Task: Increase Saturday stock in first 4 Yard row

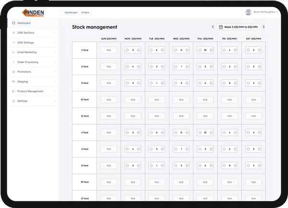Action: pos(259,50)
